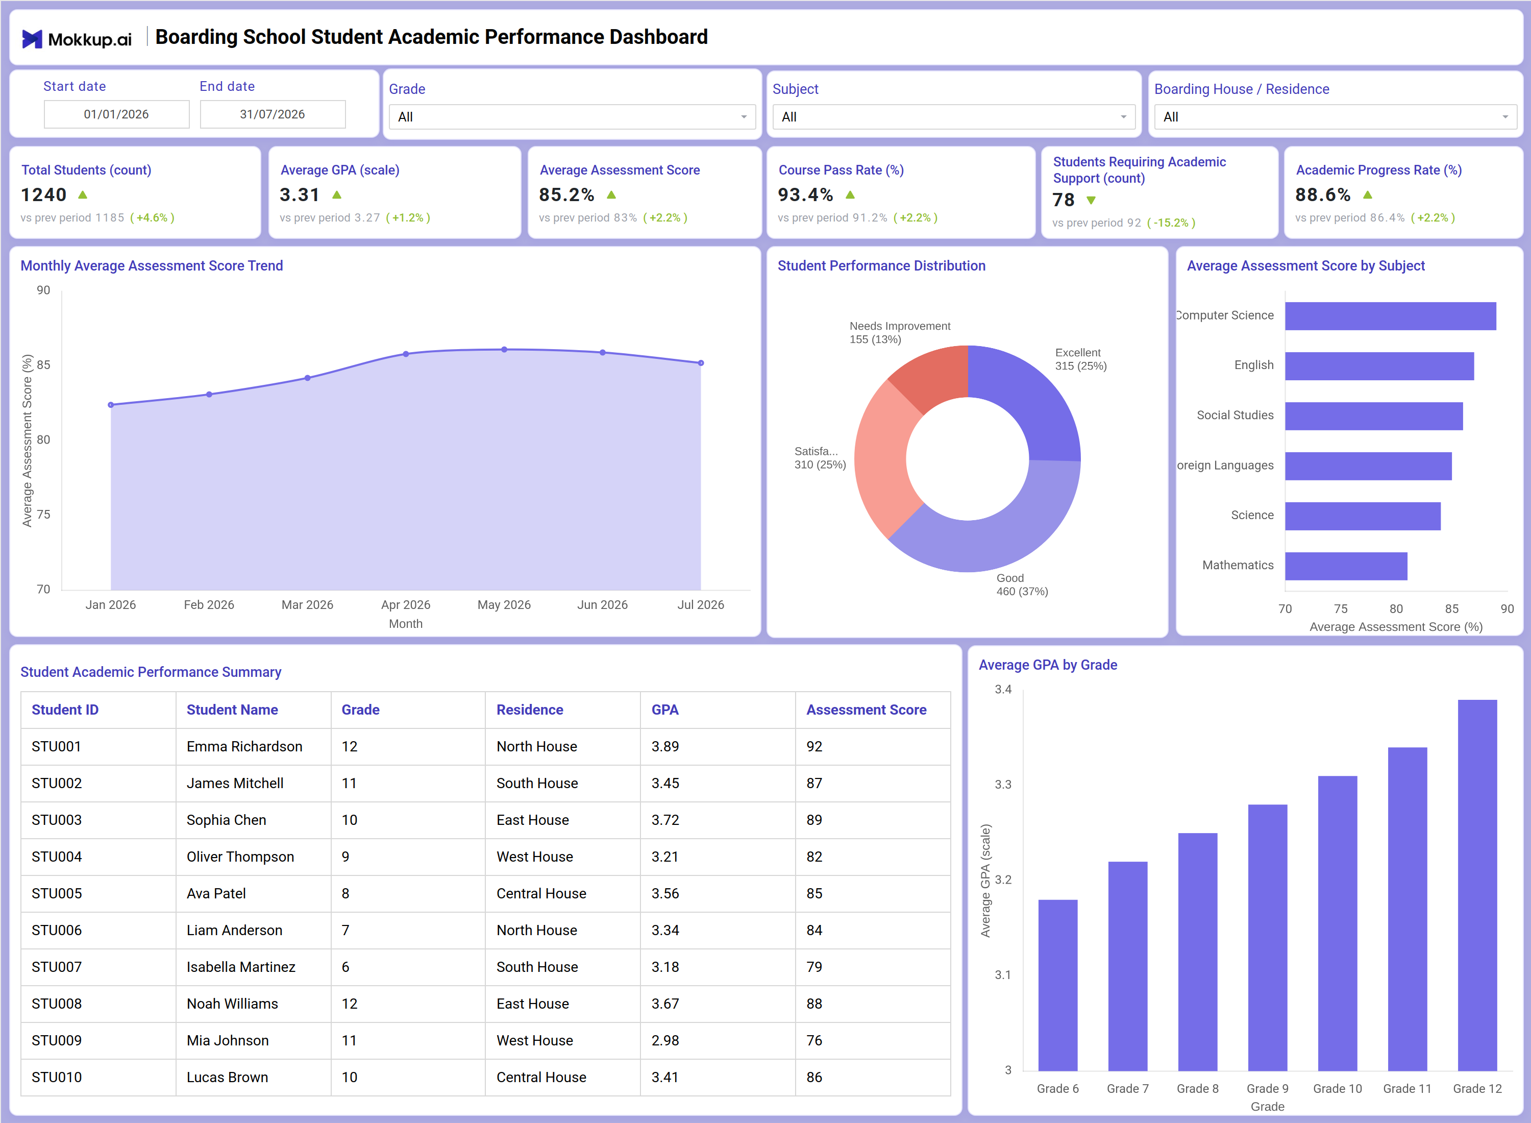
Task: Click the name Liam Anderson
Action: (234, 930)
